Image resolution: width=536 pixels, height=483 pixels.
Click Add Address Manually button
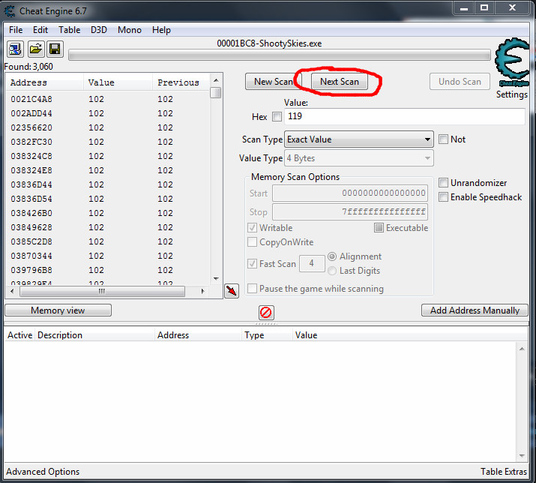pyautogui.click(x=475, y=310)
